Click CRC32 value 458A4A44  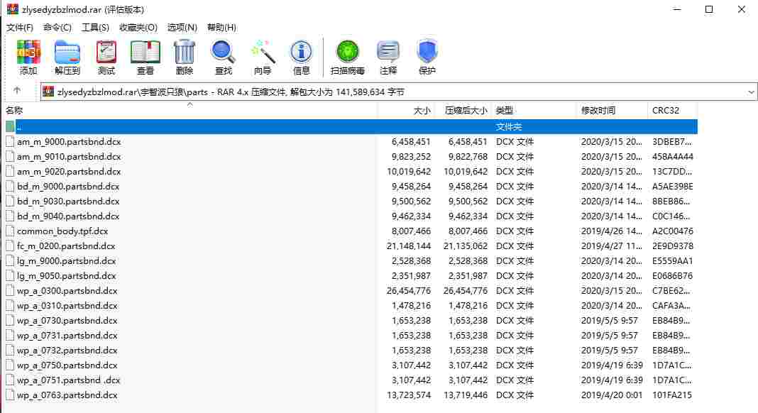click(672, 157)
